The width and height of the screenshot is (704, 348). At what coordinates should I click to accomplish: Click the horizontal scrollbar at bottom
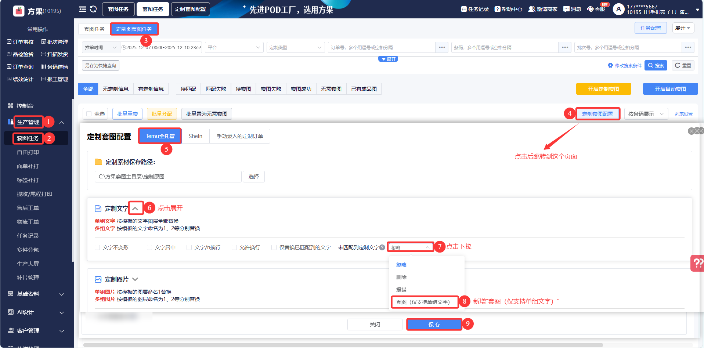343,345
